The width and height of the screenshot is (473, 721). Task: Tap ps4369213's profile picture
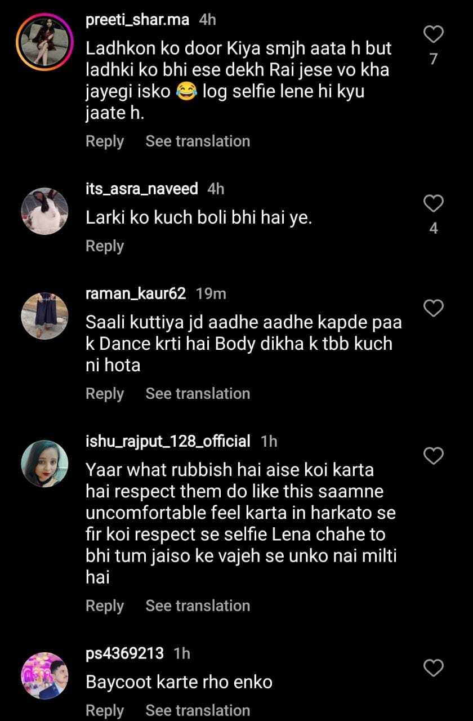tap(44, 676)
